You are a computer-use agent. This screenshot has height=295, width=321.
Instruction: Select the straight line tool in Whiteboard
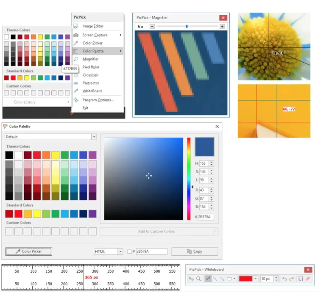217,281
